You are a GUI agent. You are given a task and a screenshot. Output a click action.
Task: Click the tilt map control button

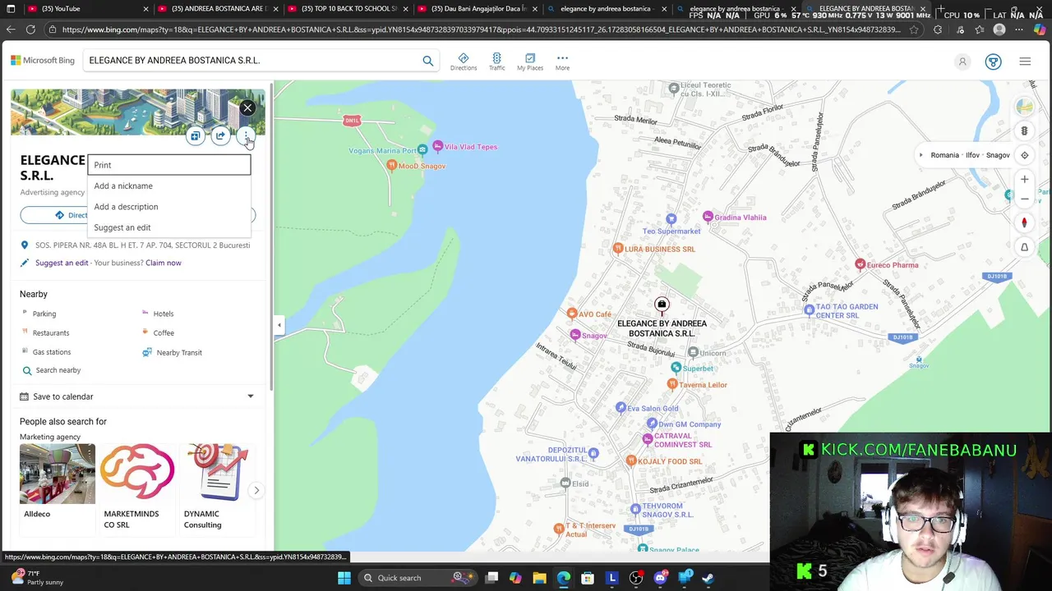coord(1024,247)
